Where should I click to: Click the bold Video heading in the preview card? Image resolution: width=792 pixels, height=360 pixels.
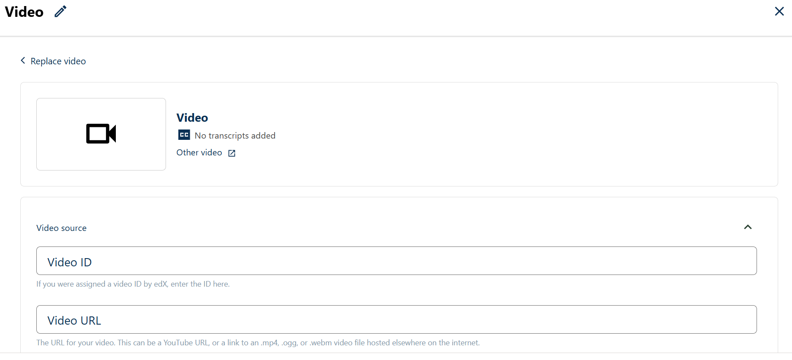point(192,118)
